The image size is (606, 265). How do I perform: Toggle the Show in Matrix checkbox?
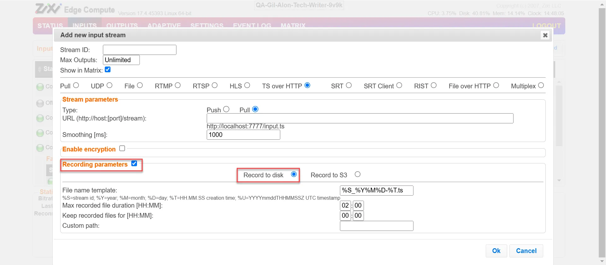pyautogui.click(x=108, y=70)
